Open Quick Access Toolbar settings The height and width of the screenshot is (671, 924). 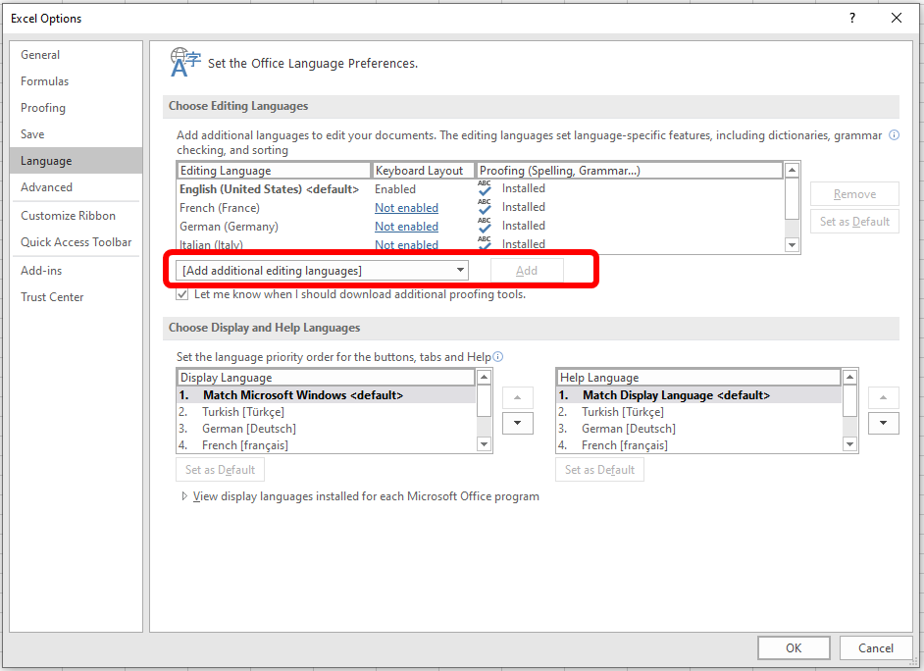point(76,242)
